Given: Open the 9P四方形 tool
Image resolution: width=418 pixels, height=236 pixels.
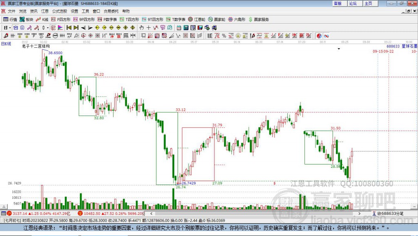Looking at the screenshot, I should click(x=84, y=20).
